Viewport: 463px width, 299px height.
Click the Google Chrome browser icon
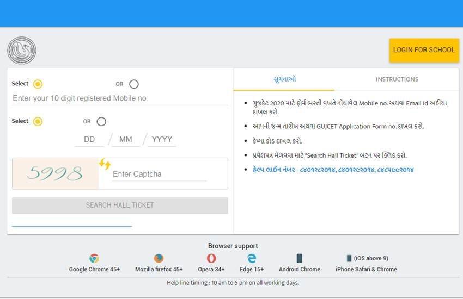[x=94, y=258]
